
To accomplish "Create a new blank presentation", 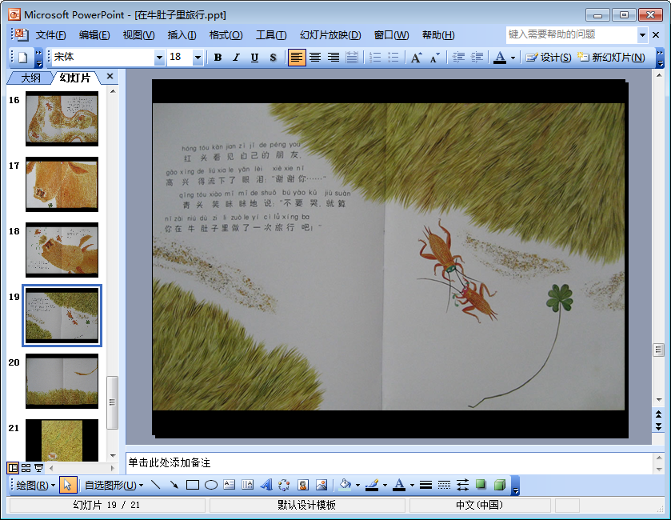I will 23,58.
